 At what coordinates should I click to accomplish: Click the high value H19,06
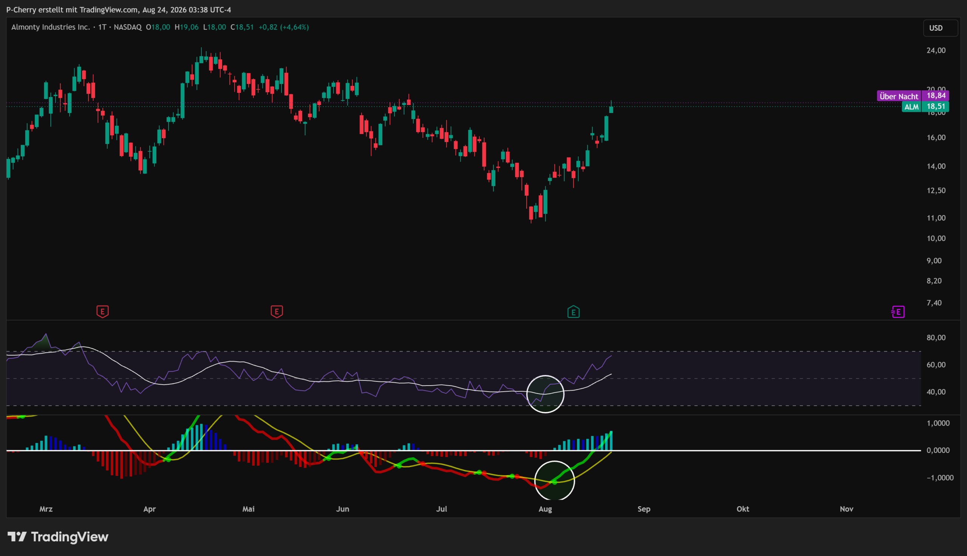tap(186, 27)
